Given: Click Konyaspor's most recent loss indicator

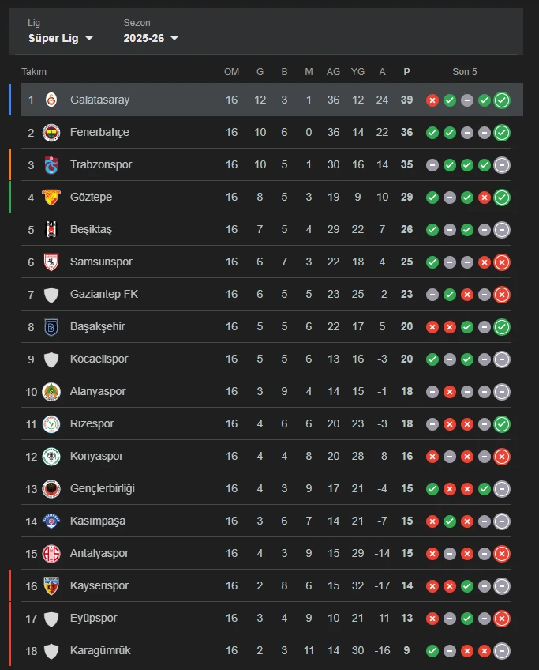Looking at the screenshot, I should (501, 456).
